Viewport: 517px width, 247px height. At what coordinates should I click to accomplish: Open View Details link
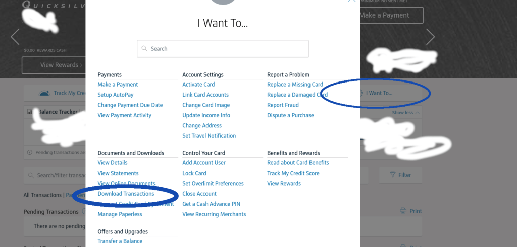point(113,163)
